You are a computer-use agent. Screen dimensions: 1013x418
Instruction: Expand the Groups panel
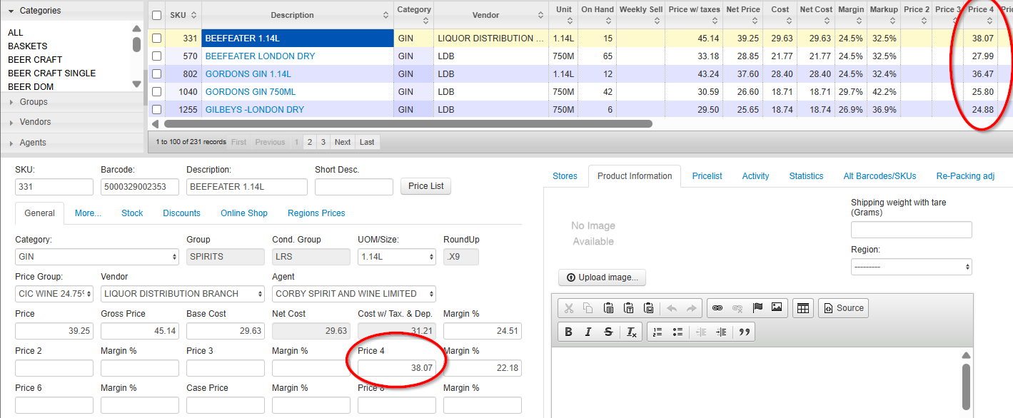(x=72, y=102)
